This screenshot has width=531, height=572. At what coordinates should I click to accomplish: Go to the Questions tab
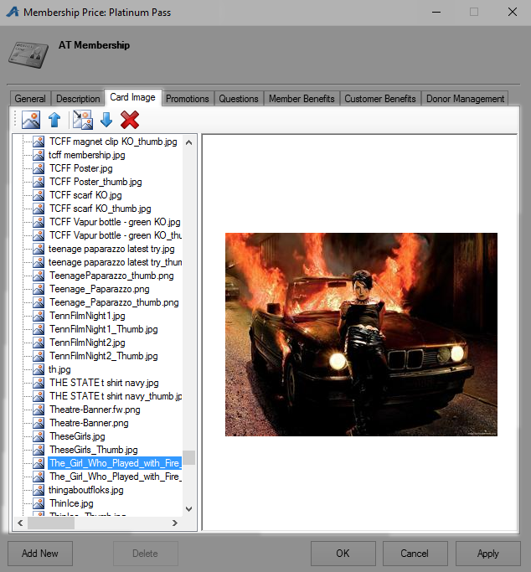click(x=239, y=99)
